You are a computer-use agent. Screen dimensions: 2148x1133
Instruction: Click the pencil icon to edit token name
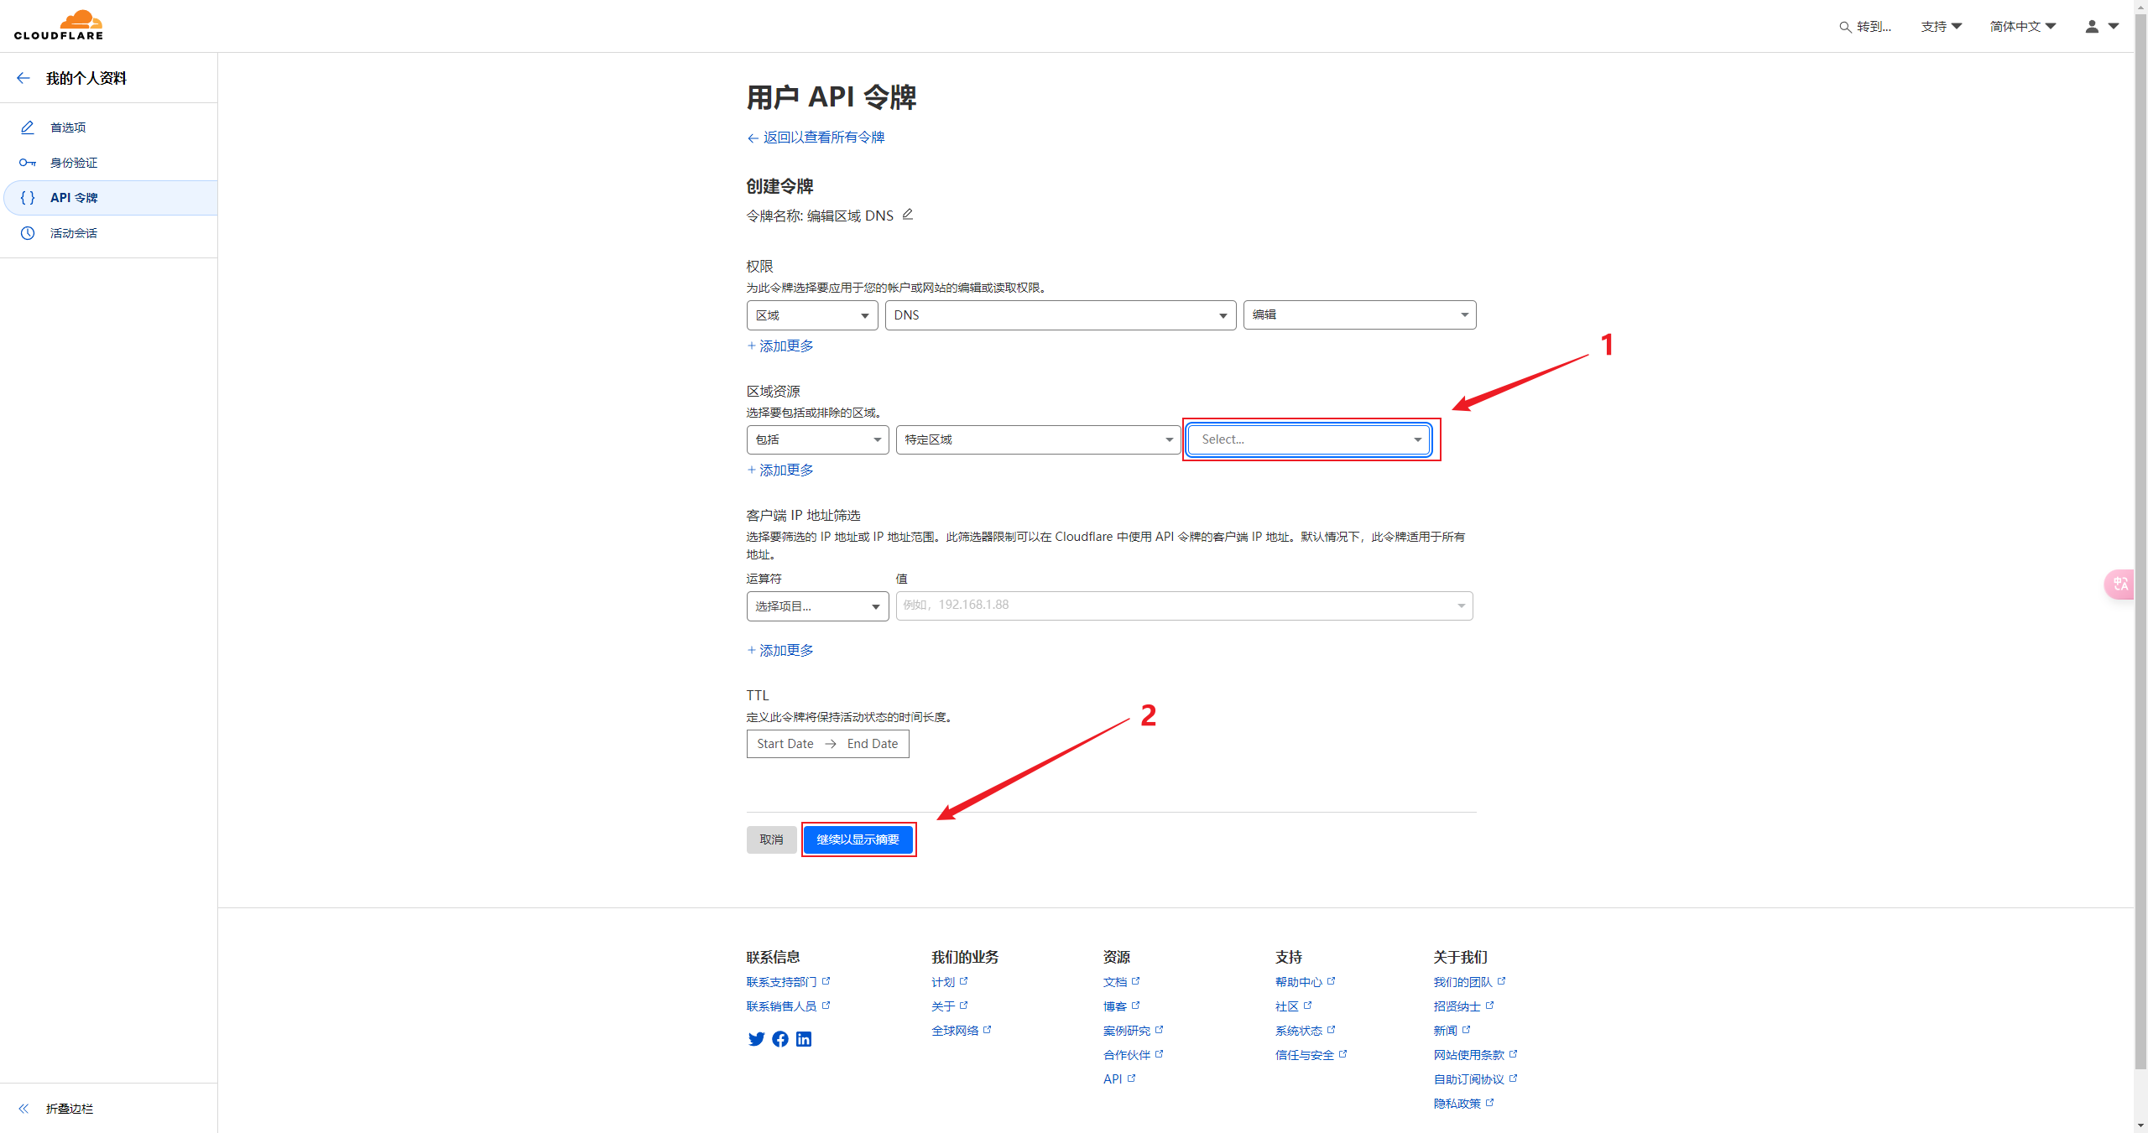coord(908,215)
